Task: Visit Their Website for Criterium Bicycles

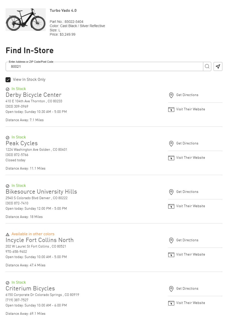Action: pyautogui.click(x=190, y=303)
